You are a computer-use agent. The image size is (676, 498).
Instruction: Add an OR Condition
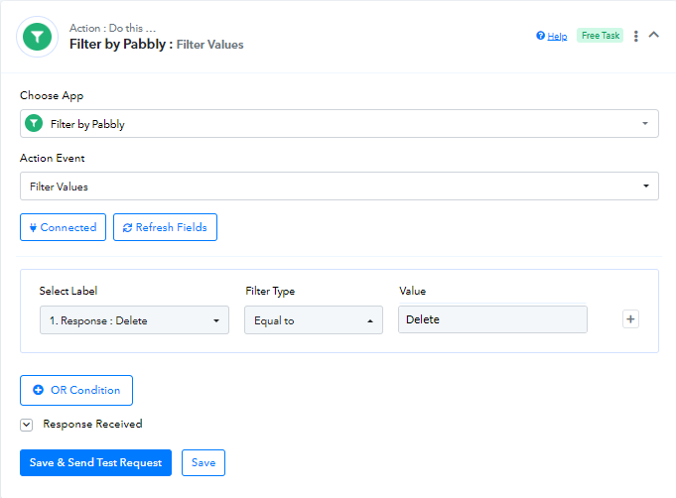pyautogui.click(x=76, y=390)
